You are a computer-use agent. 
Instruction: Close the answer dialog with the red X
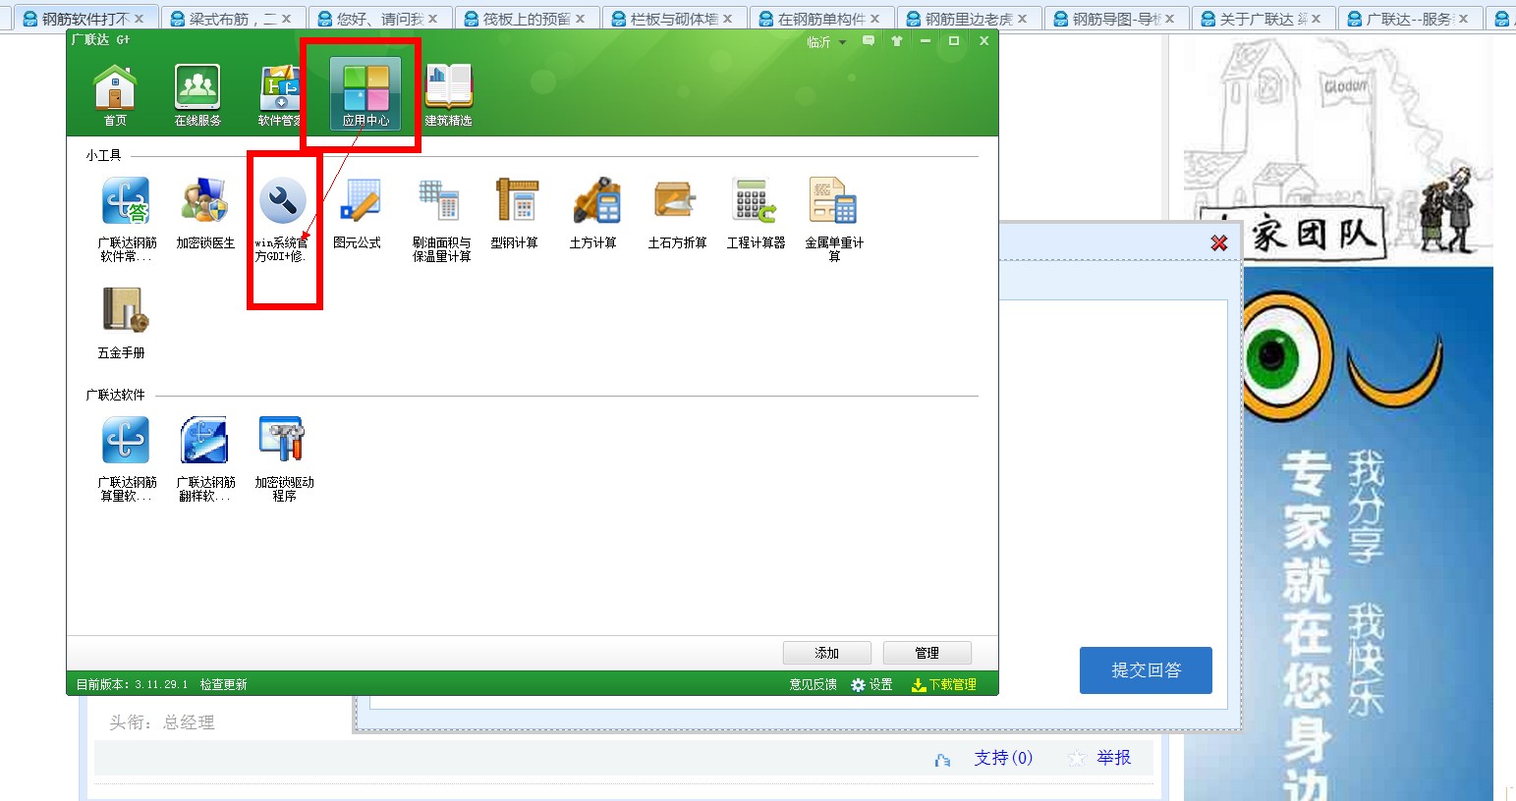pos(1219,242)
